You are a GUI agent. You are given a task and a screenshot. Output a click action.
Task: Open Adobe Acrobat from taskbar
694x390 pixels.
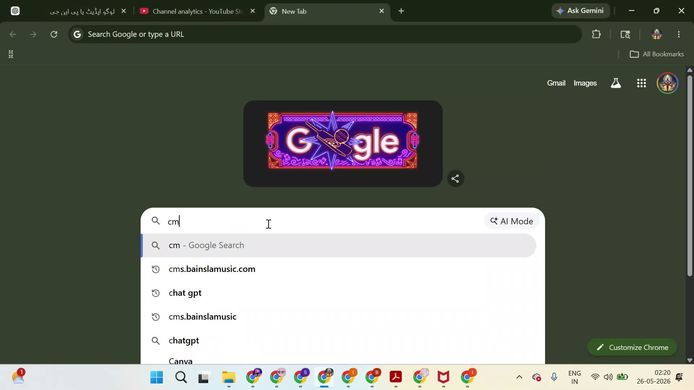[x=396, y=377]
